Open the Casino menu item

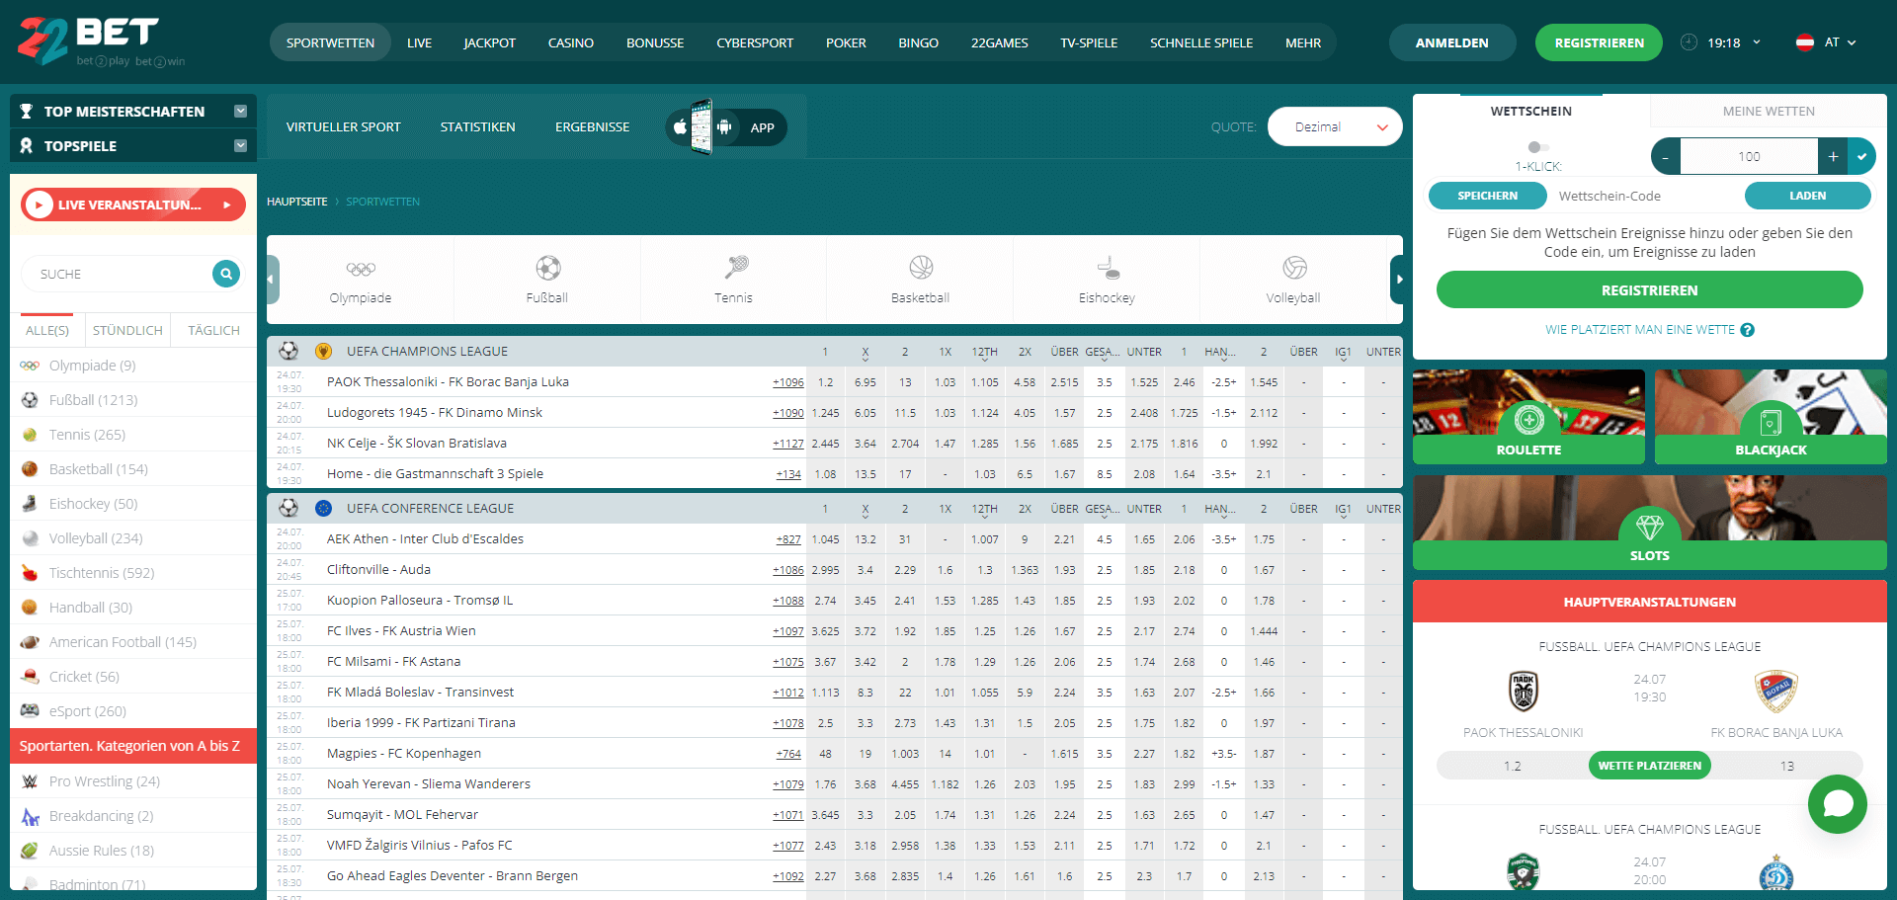click(x=571, y=42)
